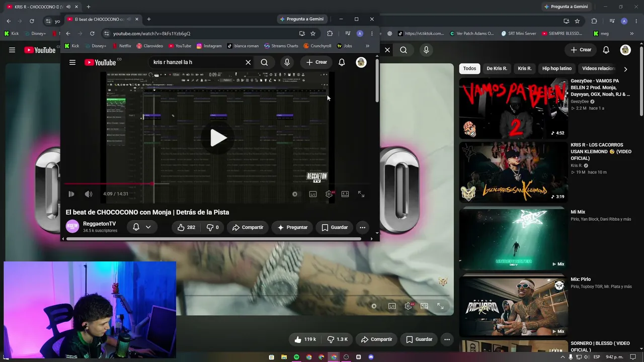Viewport: 644px width, 362px height.
Task: Go back in the front browser window
Action: click(68, 34)
